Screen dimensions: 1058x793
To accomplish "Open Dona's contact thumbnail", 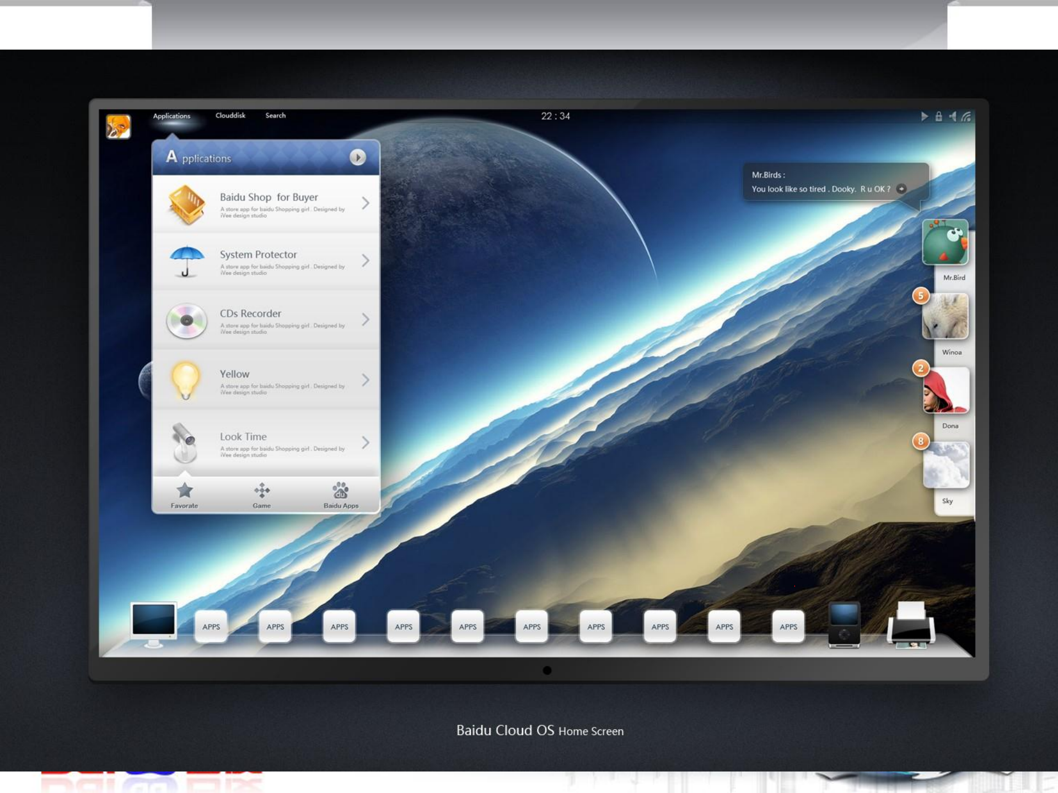I will coord(946,391).
